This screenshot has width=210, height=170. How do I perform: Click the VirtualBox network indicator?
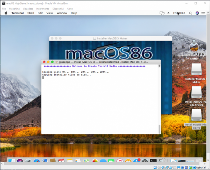(x=167, y=168)
